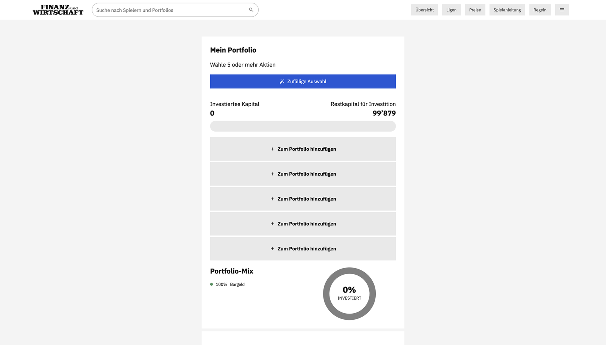
Task: Open the hamburger menu
Action: tap(562, 10)
